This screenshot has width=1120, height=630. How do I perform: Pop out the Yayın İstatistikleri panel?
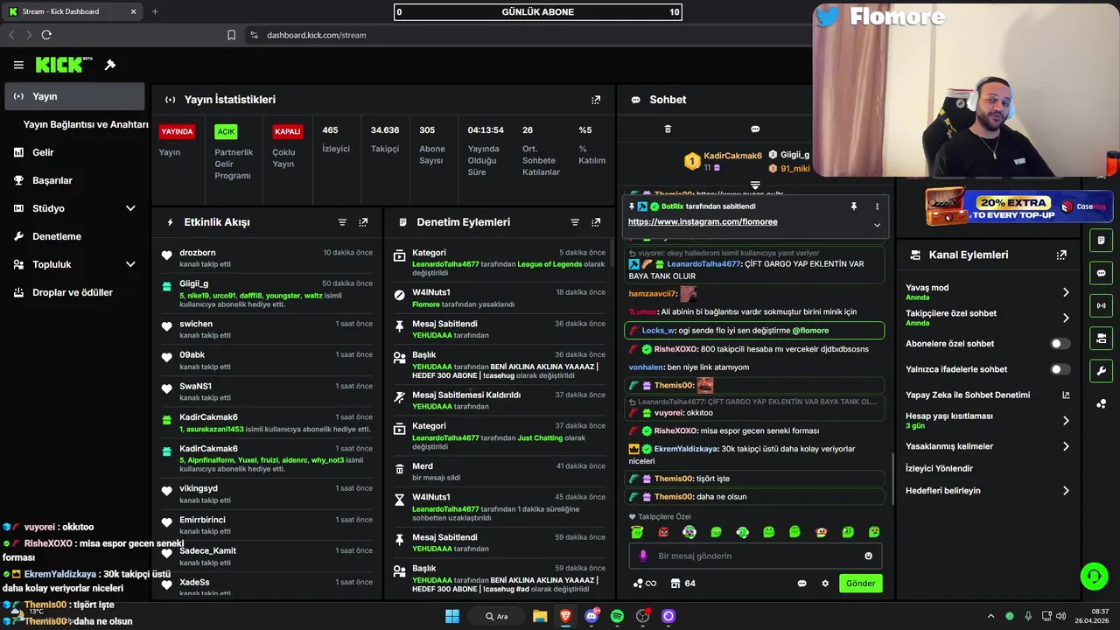pos(596,100)
